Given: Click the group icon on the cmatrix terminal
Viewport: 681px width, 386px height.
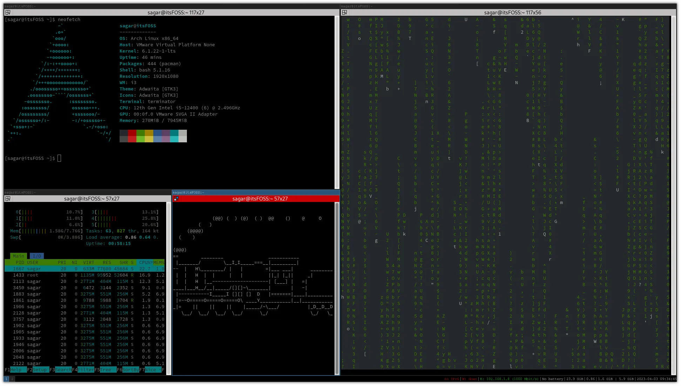Looking at the screenshot, I should click(345, 12).
